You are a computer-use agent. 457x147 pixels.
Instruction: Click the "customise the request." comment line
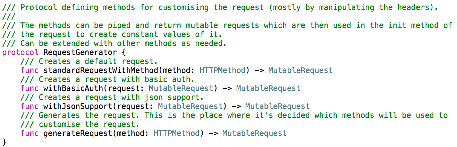[x=89, y=124]
